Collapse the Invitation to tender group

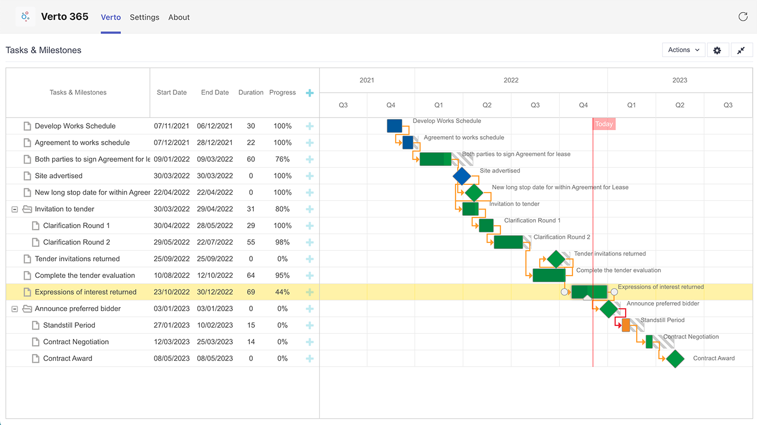(14, 209)
